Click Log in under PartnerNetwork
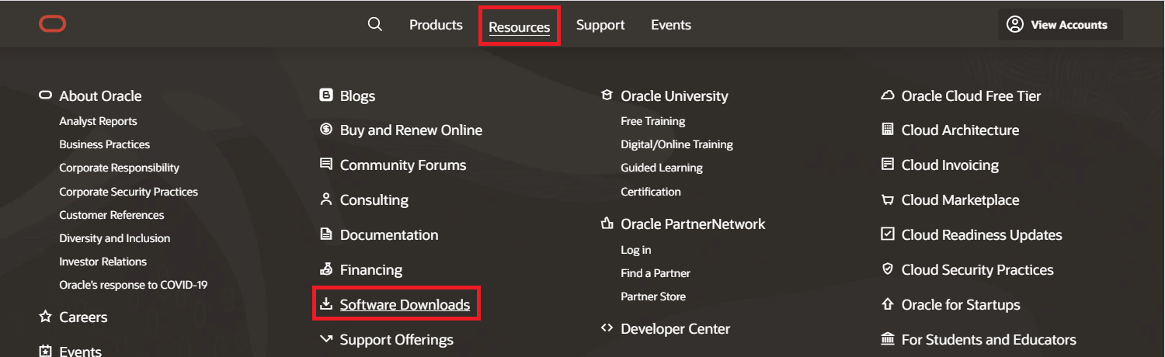This screenshot has height=357, width=1165. click(635, 250)
